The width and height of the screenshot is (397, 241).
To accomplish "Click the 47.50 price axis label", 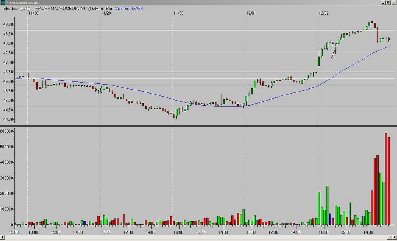I will (x=9, y=53).
